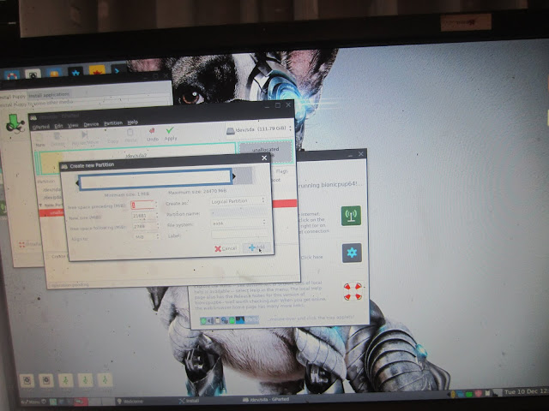Open the View menu in GParted

pyautogui.click(x=73, y=125)
